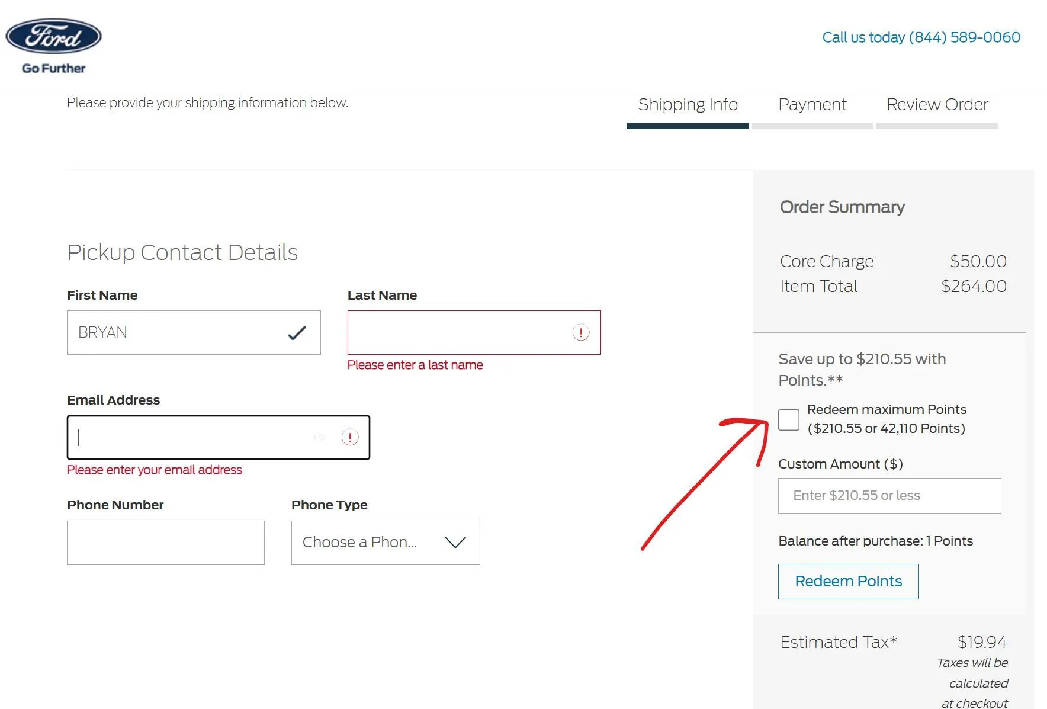Open the Review Order step tab
The image size is (1047, 709).
937,105
